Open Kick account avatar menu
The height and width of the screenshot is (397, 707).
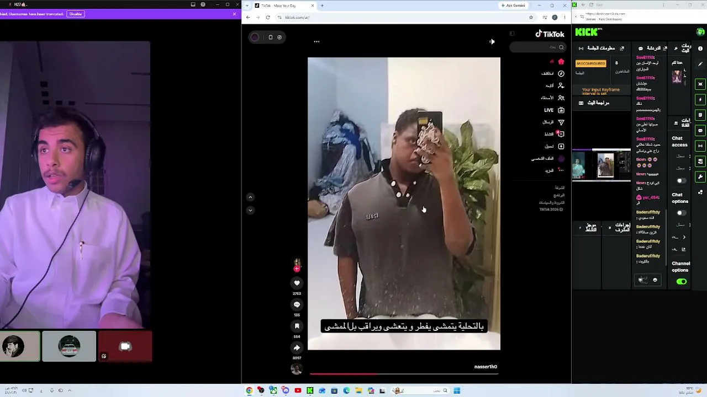[700, 32]
